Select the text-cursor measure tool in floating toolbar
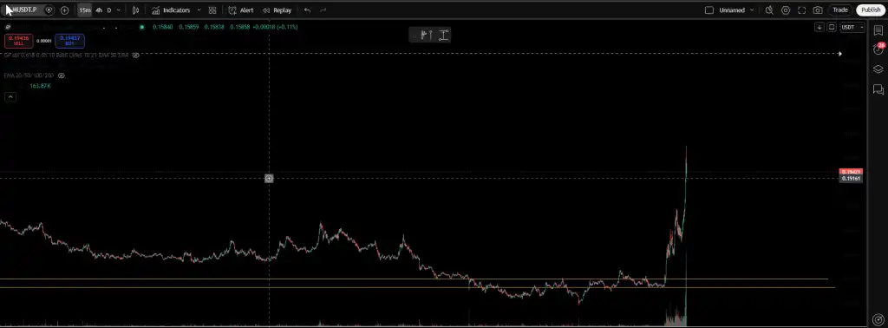 [x=443, y=35]
